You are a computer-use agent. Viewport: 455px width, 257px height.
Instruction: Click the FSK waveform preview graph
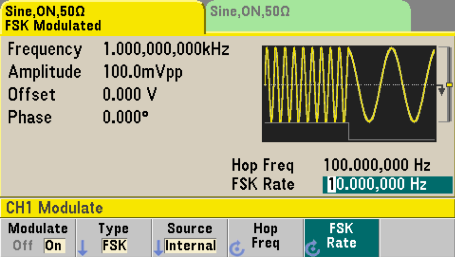(x=349, y=93)
